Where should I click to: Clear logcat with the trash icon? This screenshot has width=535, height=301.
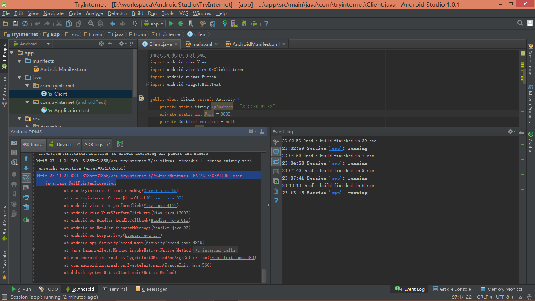click(x=26, y=207)
